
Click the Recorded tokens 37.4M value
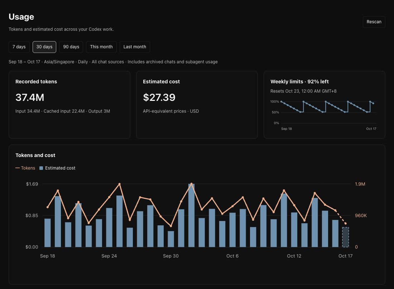pos(30,97)
